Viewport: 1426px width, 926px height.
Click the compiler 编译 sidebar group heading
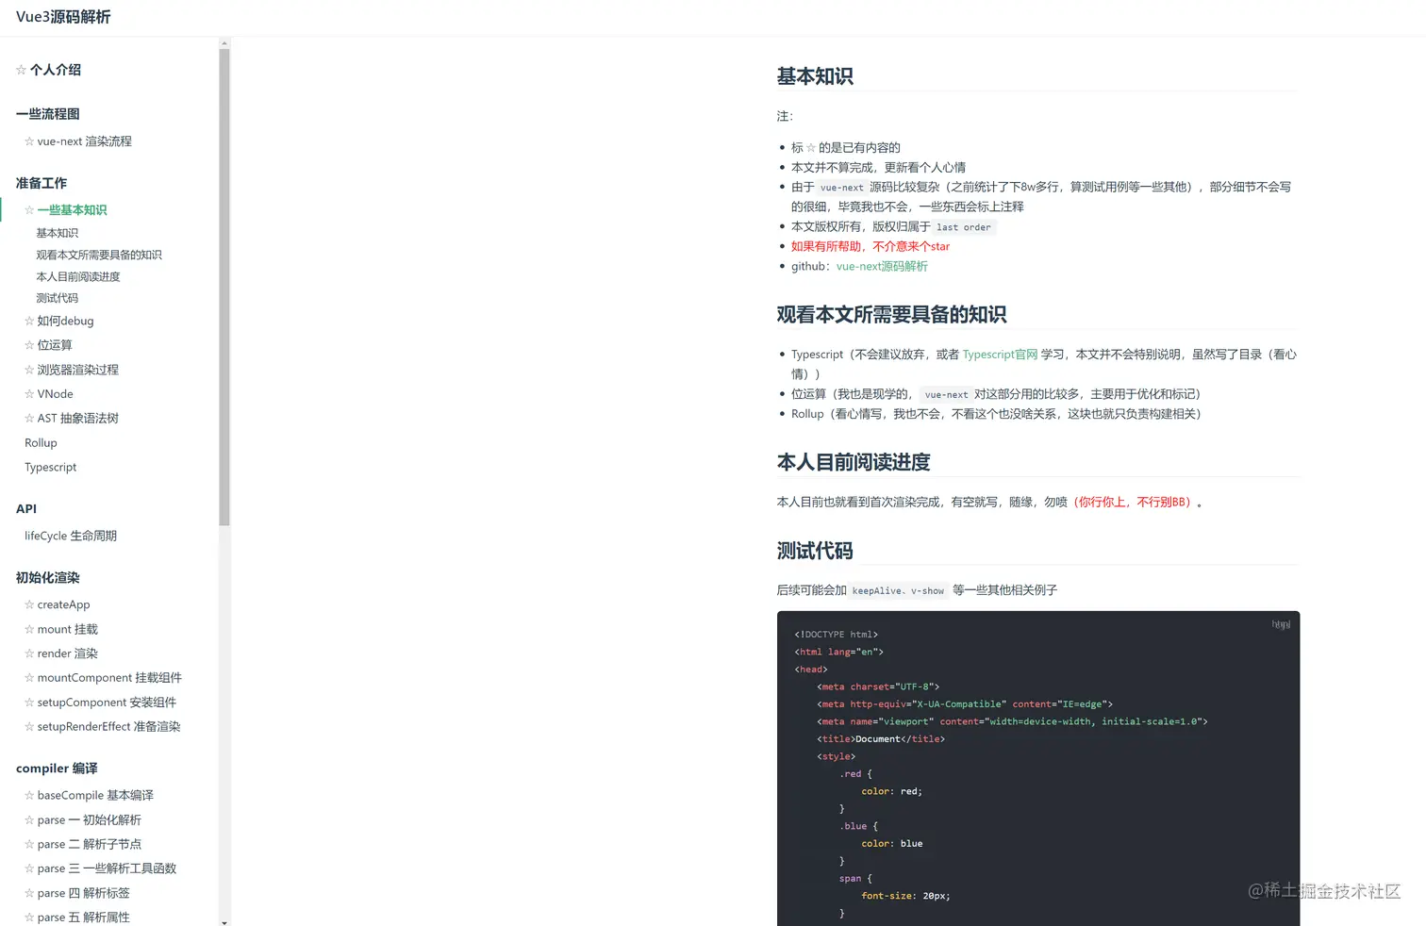57,769
